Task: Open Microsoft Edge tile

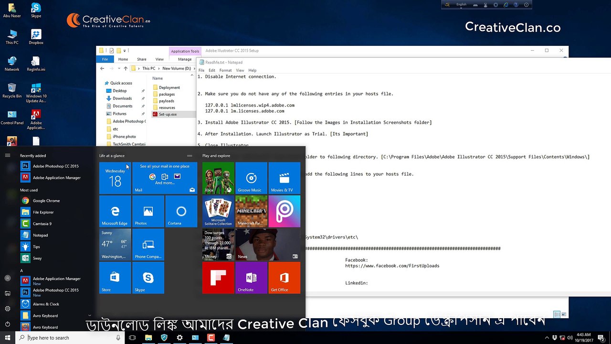Action: 115,212
